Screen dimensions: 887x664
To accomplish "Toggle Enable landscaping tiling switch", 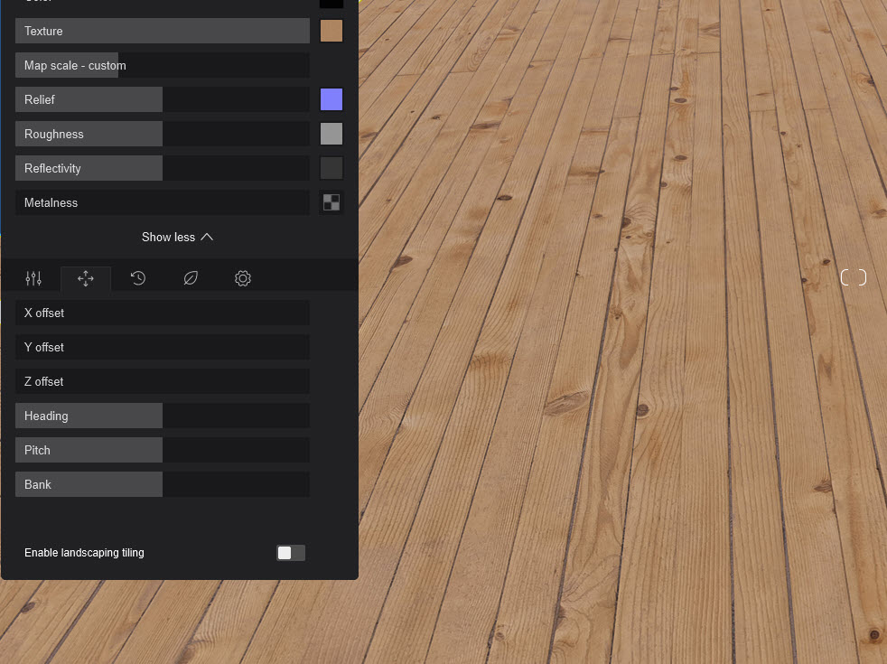I will click(291, 553).
